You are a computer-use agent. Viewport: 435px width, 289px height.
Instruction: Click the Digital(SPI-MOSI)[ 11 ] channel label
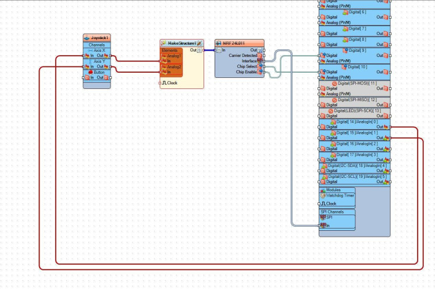tap(356, 83)
